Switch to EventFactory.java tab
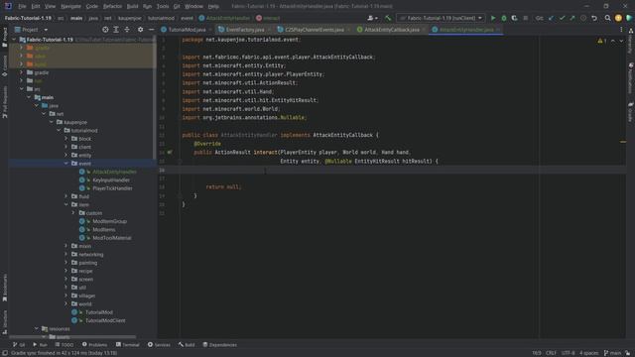 [245, 30]
